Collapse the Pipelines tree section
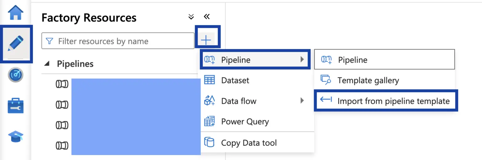 pos(47,64)
